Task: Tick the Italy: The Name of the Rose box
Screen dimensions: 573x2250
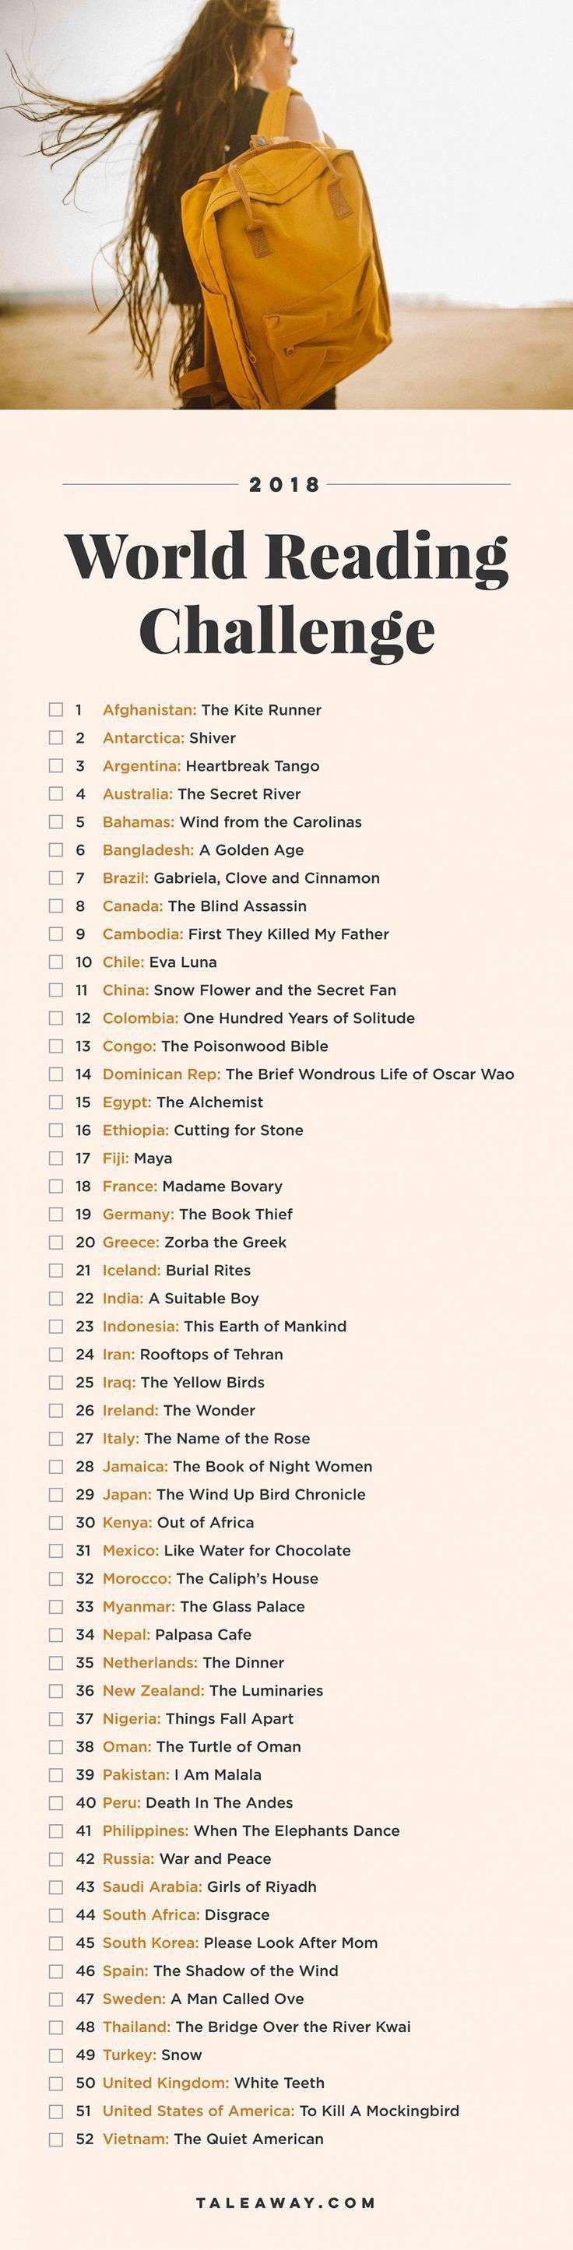Action: coord(56,1439)
